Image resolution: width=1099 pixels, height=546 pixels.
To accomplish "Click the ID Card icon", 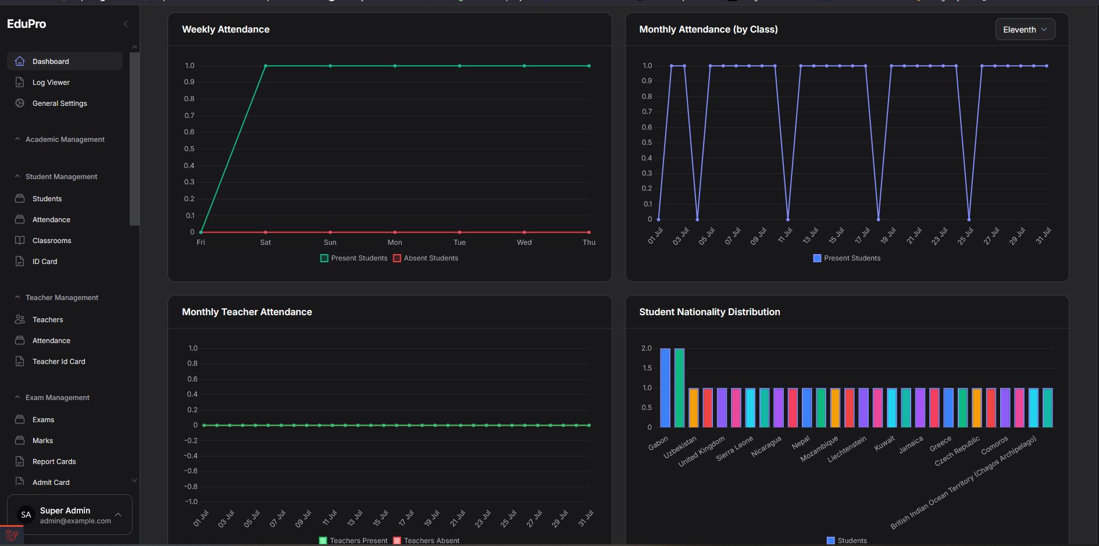I will 20,261.
